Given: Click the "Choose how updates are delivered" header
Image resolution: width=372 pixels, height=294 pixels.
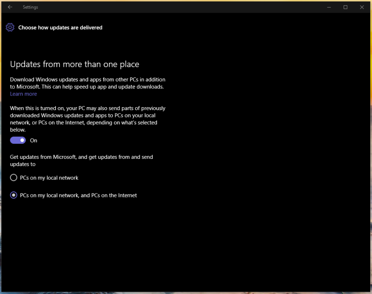Looking at the screenshot, I should pyautogui.click(x=60, y=27).
